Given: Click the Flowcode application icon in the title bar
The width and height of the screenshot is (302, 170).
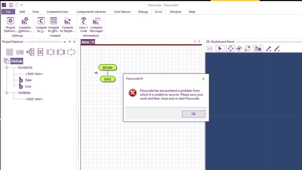Looking at the screenshot, I should click(4, 5).
